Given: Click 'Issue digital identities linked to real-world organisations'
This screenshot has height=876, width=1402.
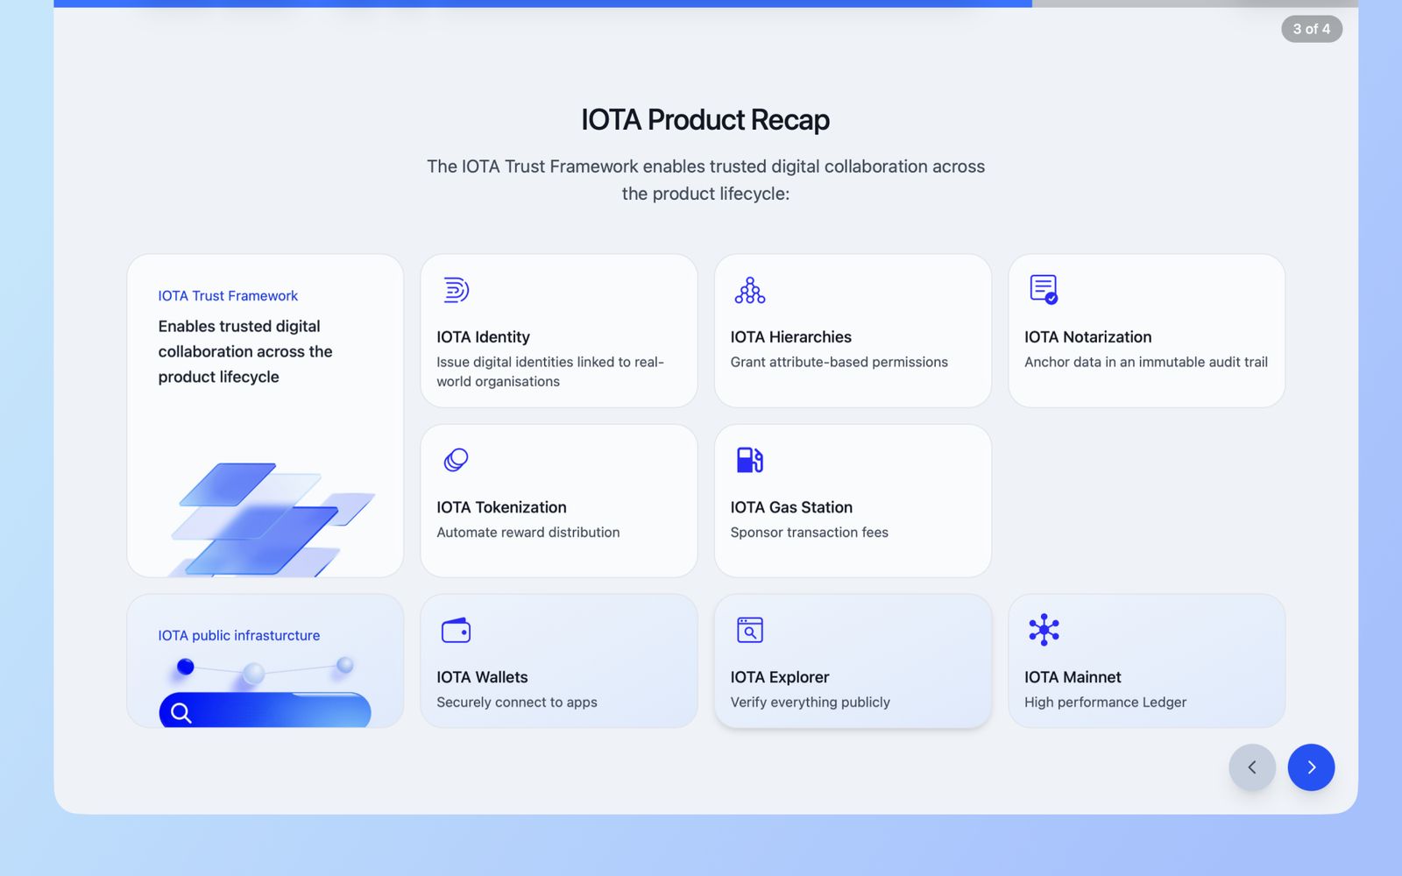Looking at the screenshot, I should click(550, 371).
